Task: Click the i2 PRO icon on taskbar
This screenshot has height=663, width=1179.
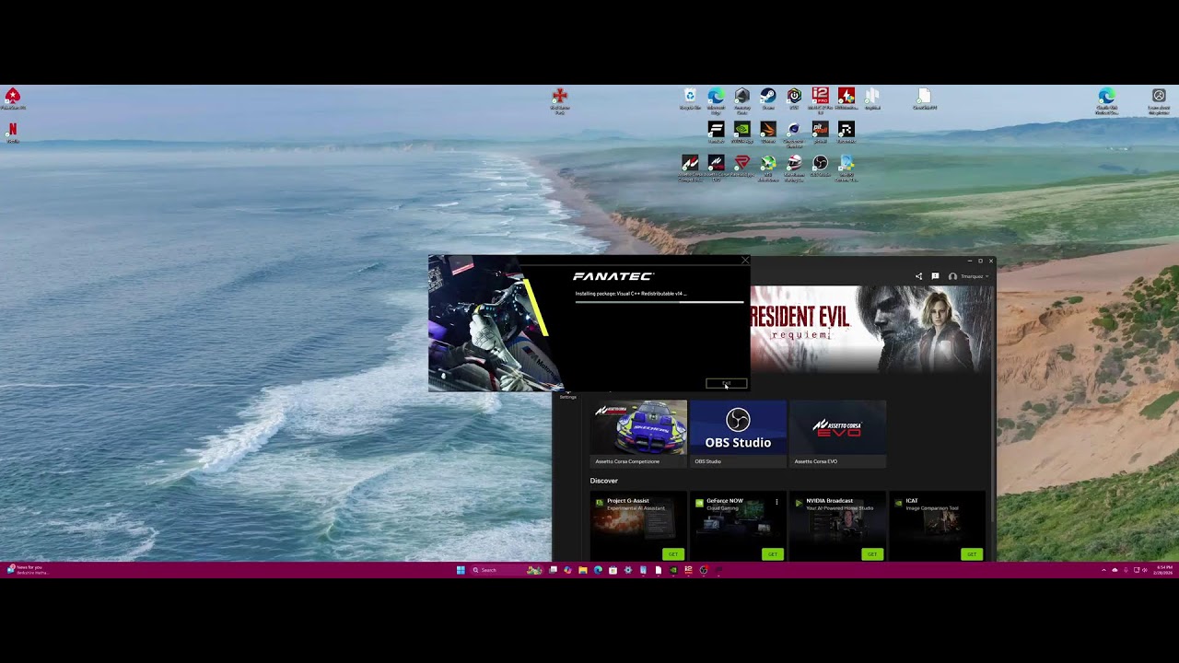Action: (x=688, y=570)
